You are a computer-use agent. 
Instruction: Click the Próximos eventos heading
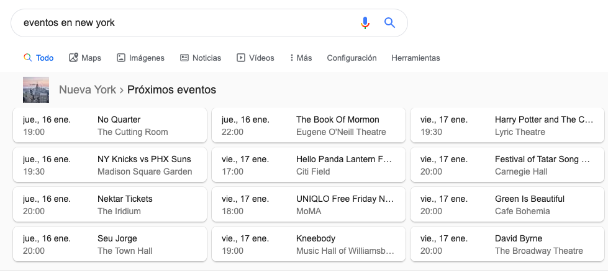tap(172, 90)
